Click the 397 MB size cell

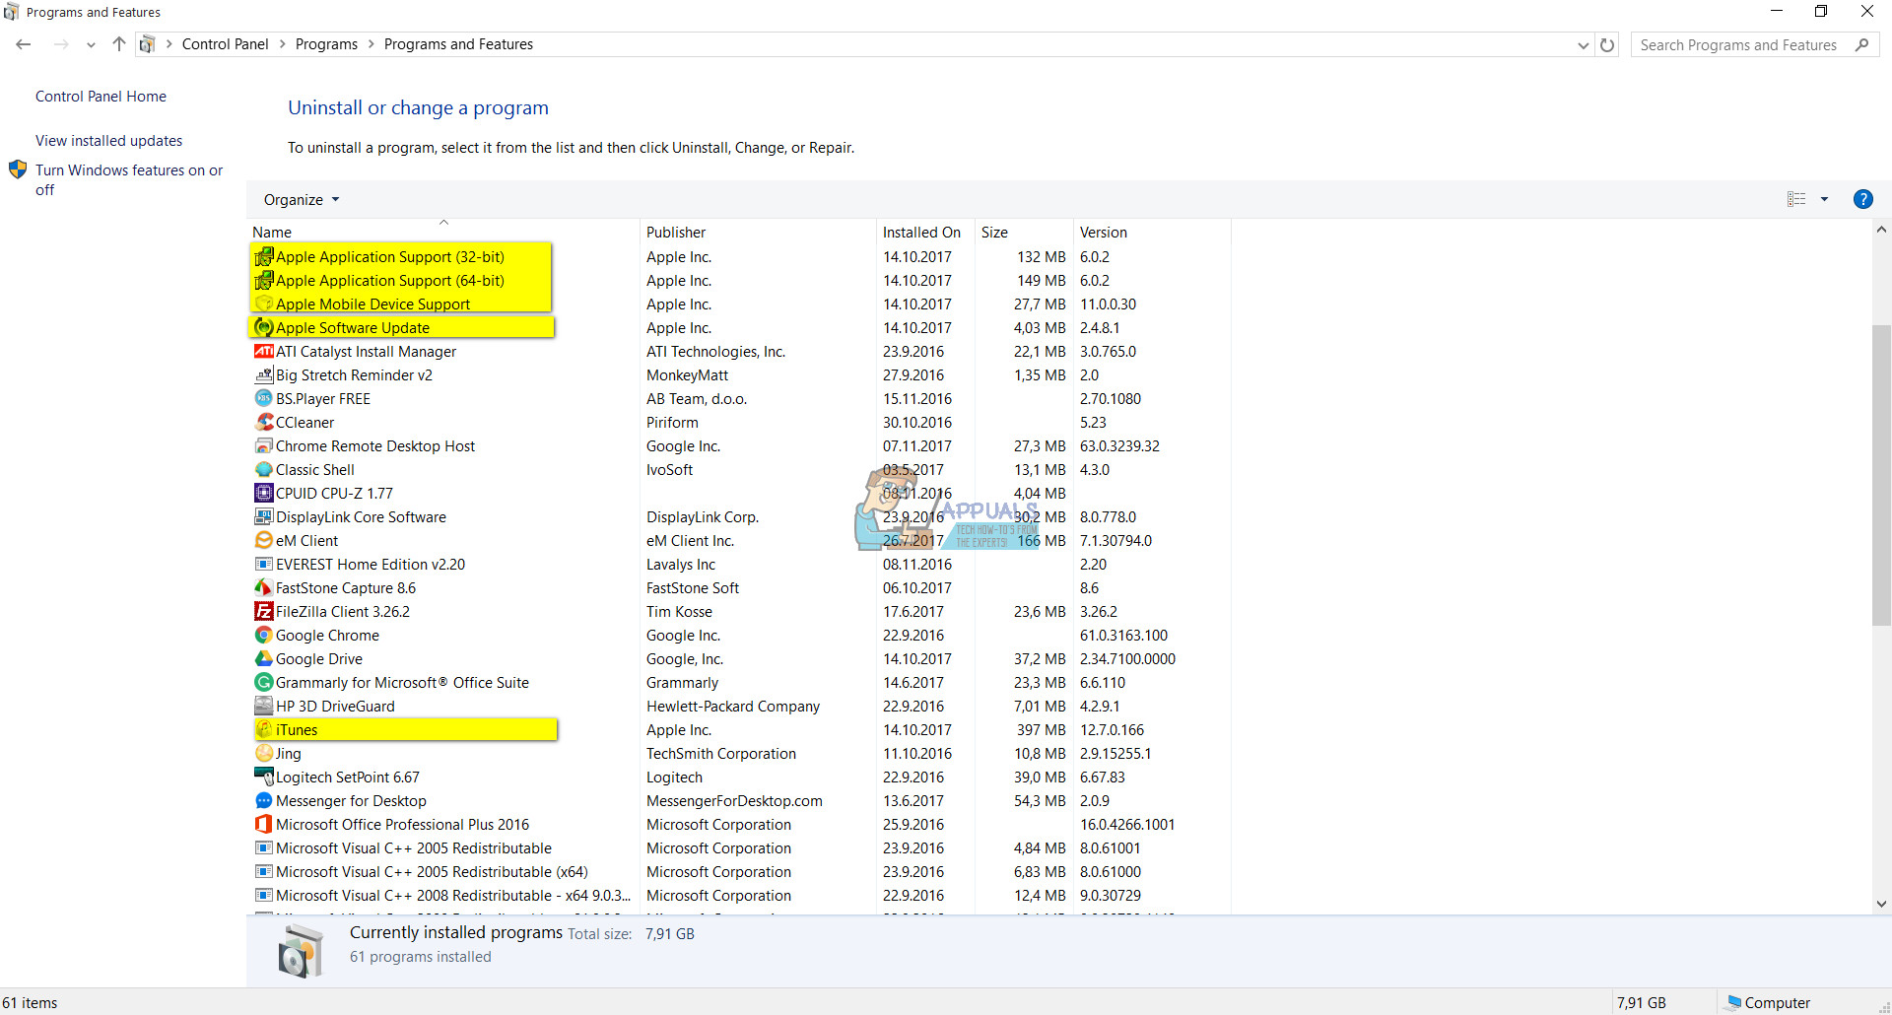tap(1042, 730)
